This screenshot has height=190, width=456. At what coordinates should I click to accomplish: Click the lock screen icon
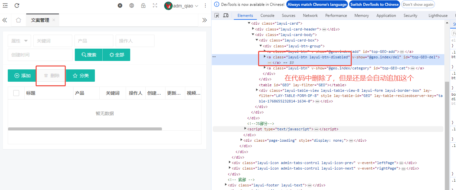143,6
